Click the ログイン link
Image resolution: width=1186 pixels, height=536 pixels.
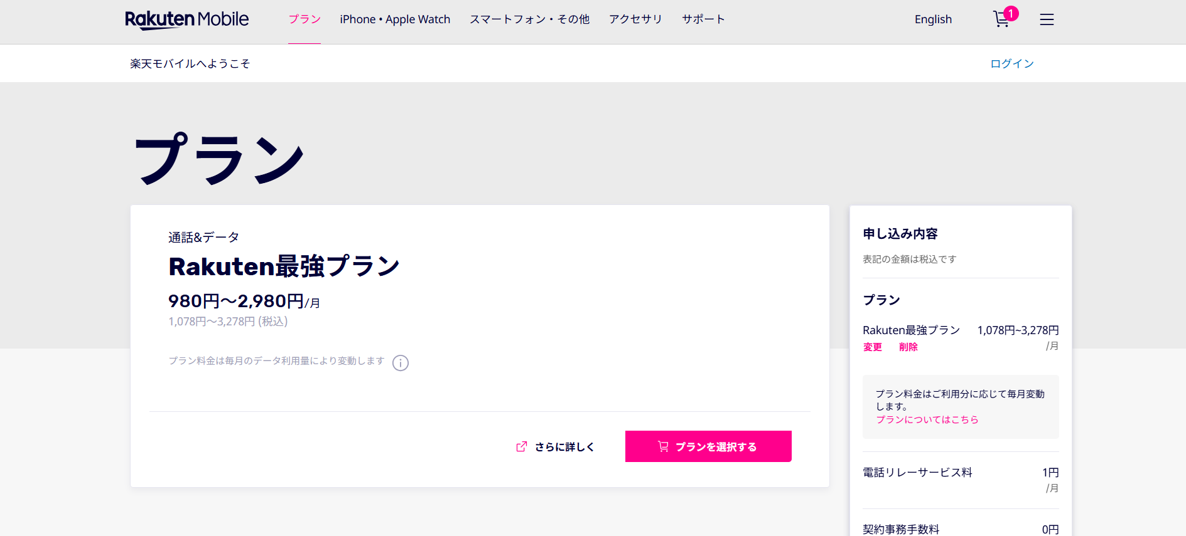point(1011,63)
